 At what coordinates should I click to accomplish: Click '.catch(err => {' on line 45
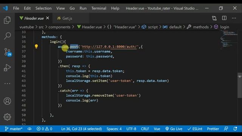(x=73, y=91)
